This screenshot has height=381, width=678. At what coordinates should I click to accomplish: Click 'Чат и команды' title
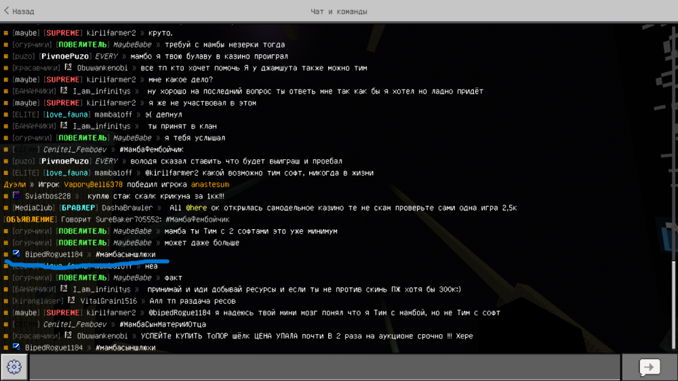339,12
